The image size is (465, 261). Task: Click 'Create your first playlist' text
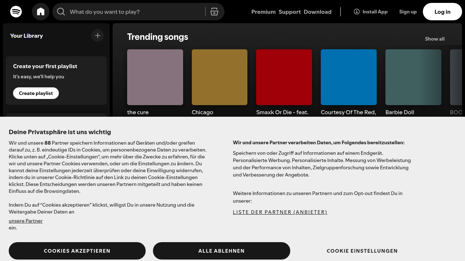(x=45, y=66)
